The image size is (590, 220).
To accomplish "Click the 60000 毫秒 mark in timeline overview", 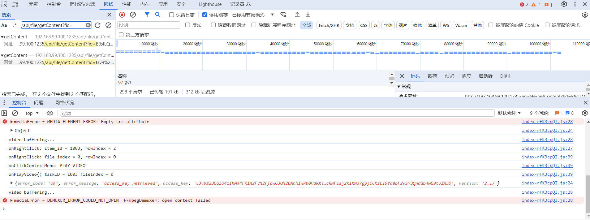I will pos(366,44).
